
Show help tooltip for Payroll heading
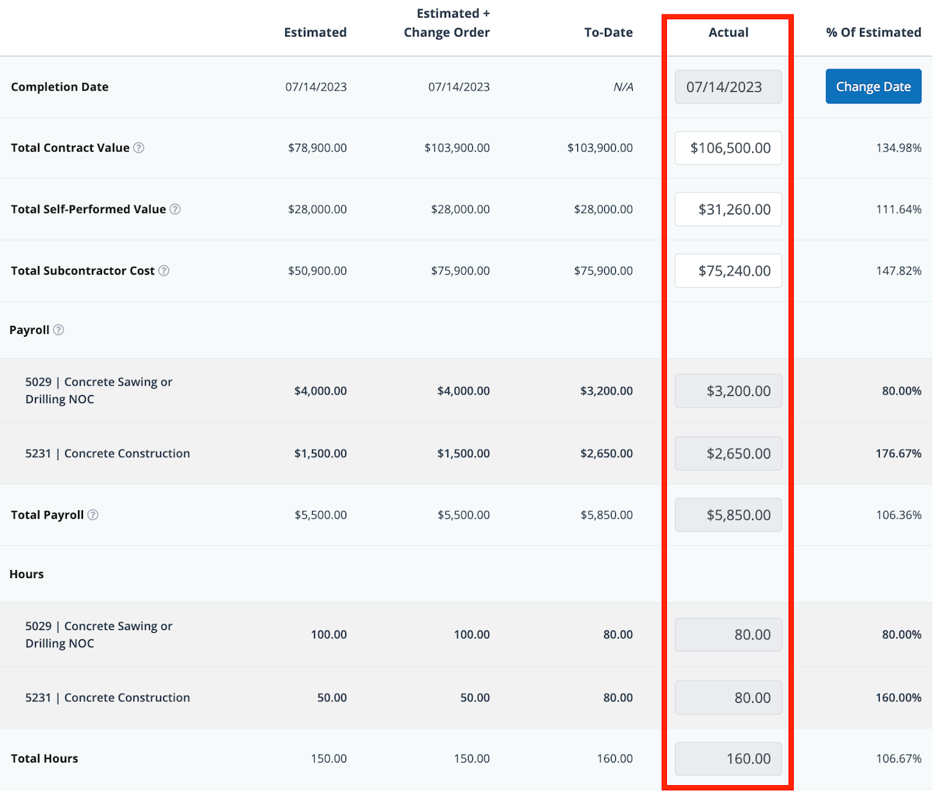coord(58,330)
